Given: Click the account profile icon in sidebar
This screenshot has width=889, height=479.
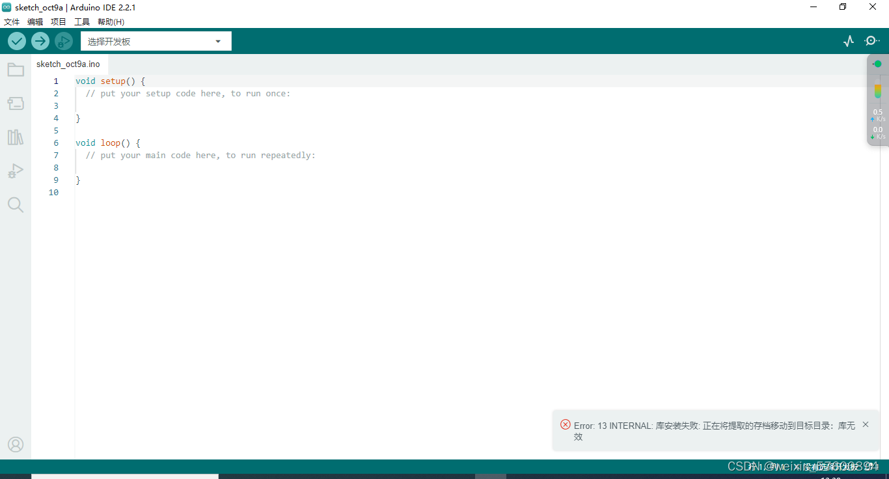Looking at the screenshot, I should coord(16,445).
